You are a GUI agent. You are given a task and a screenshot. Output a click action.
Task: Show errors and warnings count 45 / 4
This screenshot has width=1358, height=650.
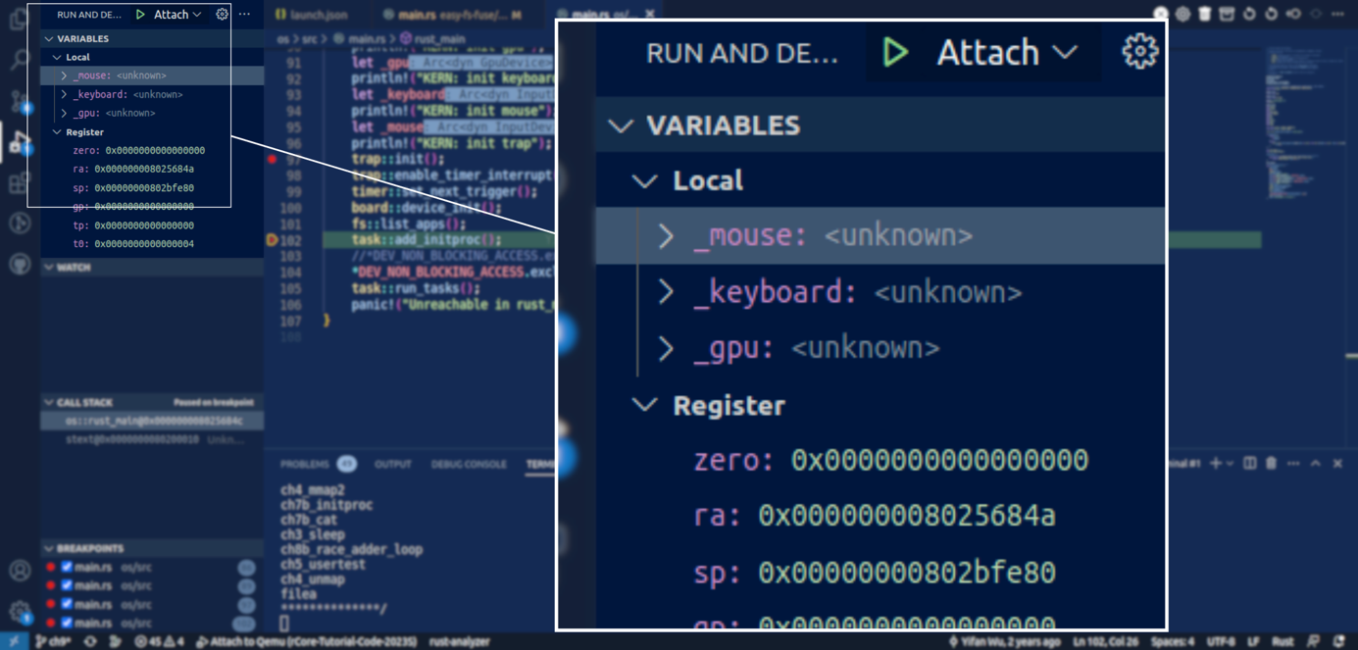pyautogui.click(x=159, y=641)
